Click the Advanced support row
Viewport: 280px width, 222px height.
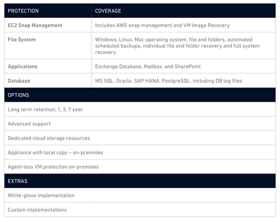coord(29,124)
